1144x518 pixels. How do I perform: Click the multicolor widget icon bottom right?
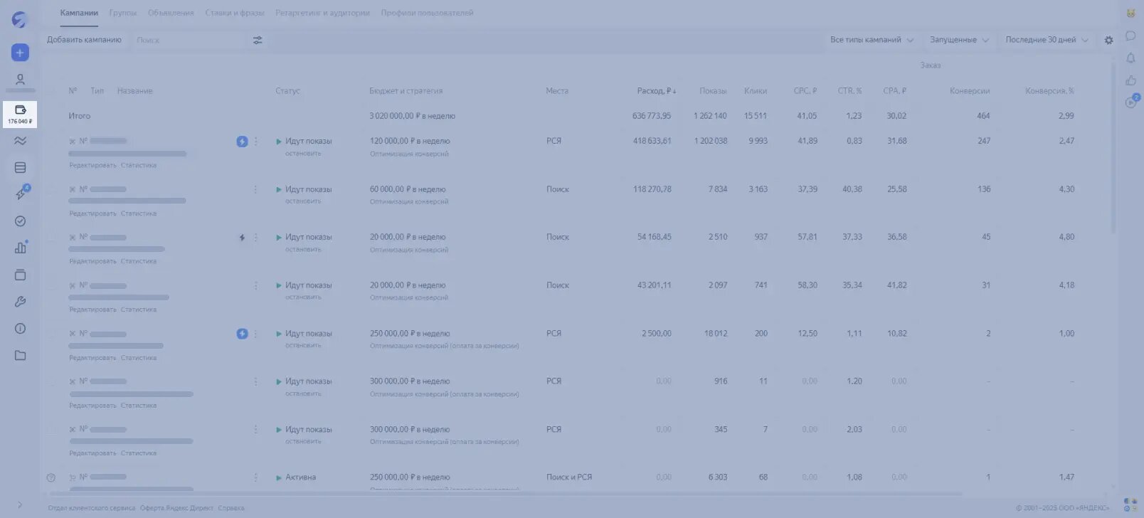tap(1129, 504)
